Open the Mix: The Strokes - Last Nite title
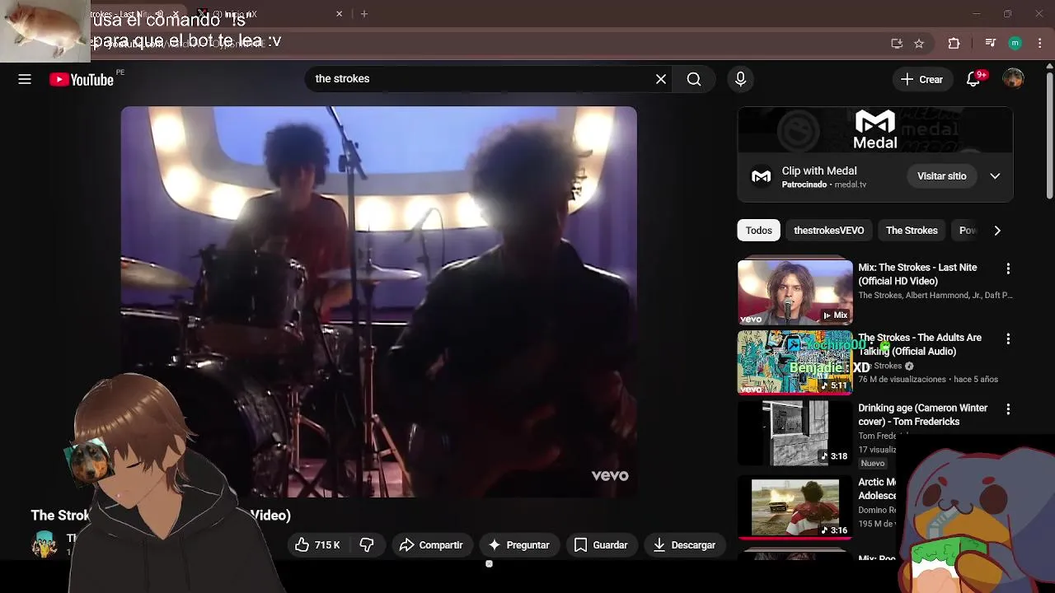The image size is (1055, 593). (917, 274)
